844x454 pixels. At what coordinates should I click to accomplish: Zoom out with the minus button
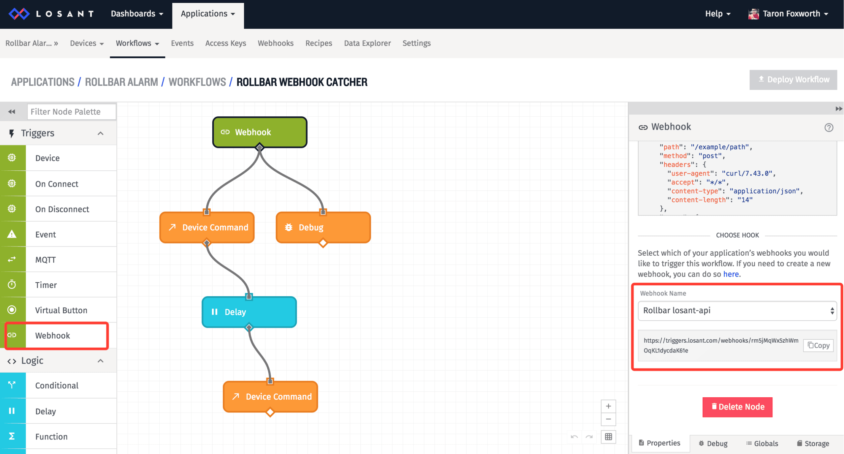[608, 419]
